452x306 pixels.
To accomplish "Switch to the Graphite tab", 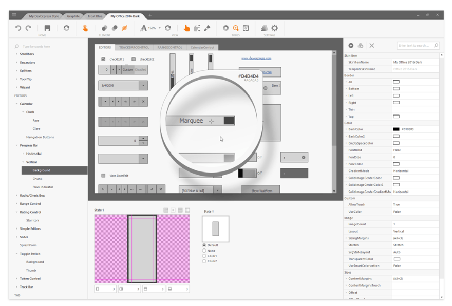I will coord(73,16).
